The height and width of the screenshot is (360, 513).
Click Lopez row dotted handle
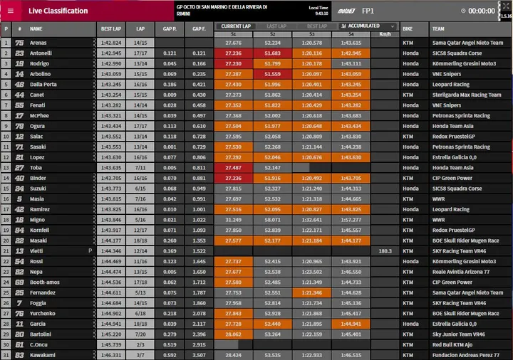95,157
